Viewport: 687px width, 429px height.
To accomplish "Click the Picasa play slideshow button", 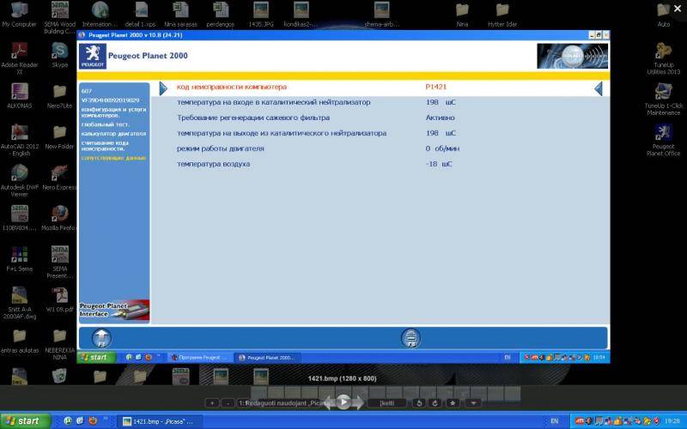I will click(343, 402).
